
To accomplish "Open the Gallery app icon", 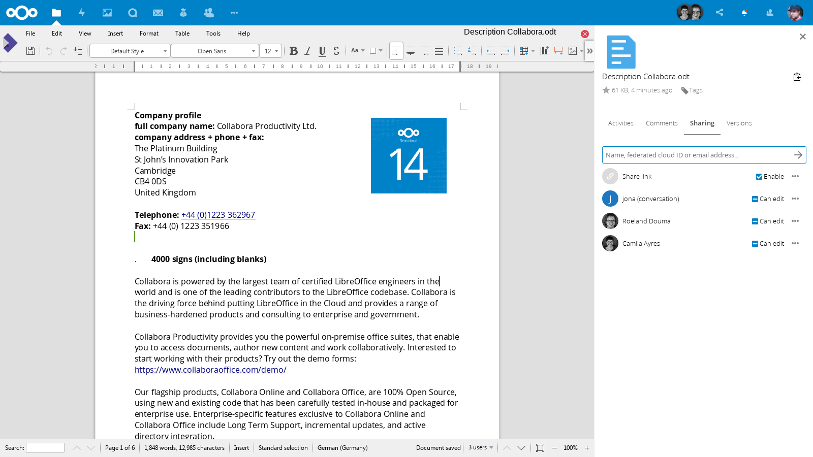I will pyautogui.click(x=107, y=13).
